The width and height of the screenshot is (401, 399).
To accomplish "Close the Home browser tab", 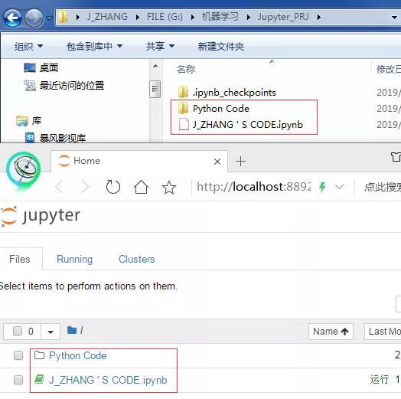I will (217, 162).
